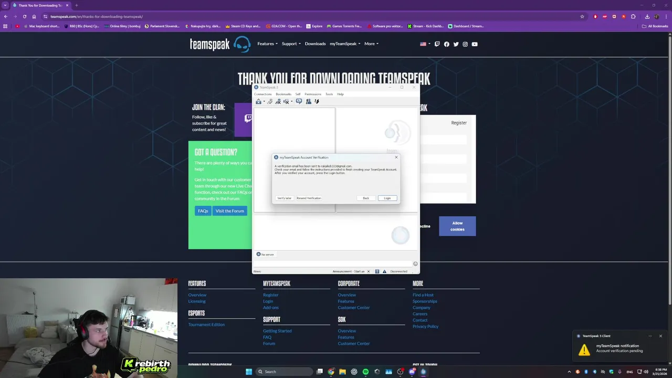Open TeamSpeak Twitter icon in header
This screenshot has height=378, width=672.
456,44
